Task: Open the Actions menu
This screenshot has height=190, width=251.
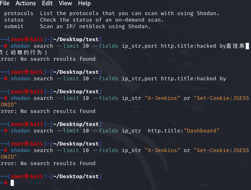Action: pos(25,3)
